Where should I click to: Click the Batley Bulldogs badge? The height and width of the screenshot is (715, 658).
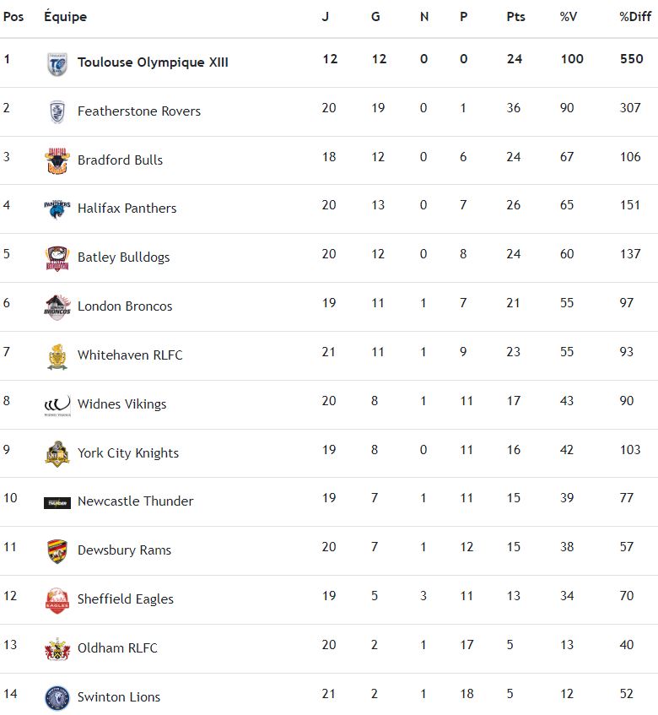coord(57,257)
